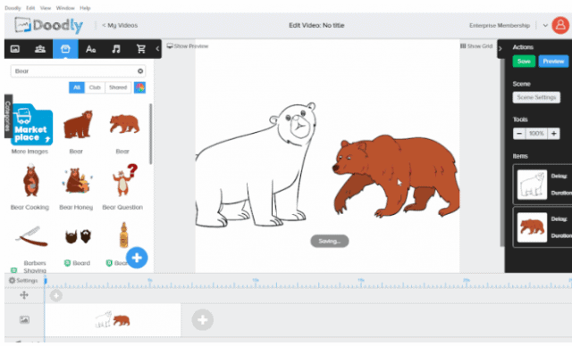Open Scene Settings

tap(536, 97)
